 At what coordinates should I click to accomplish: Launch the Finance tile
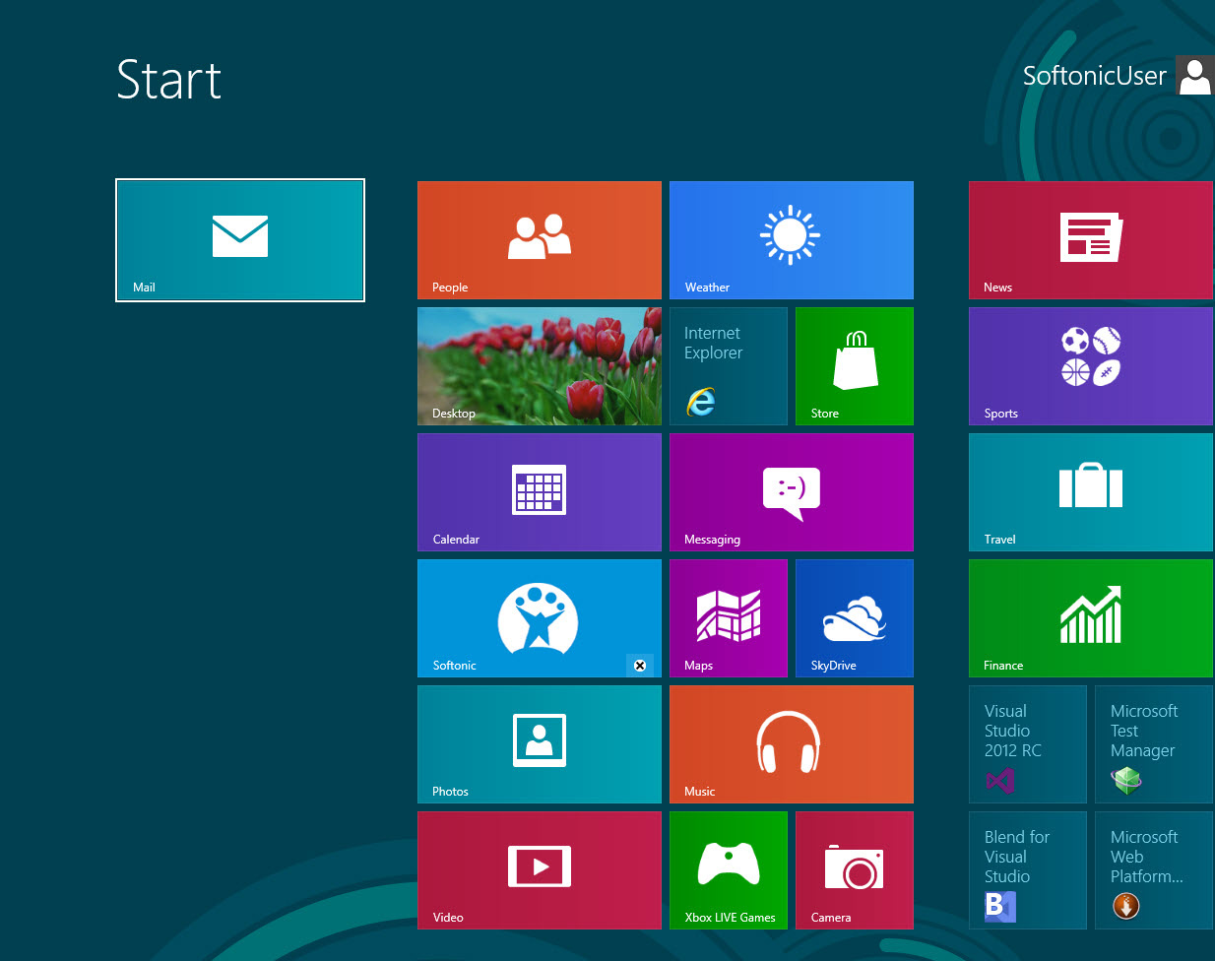[1091, 618]
